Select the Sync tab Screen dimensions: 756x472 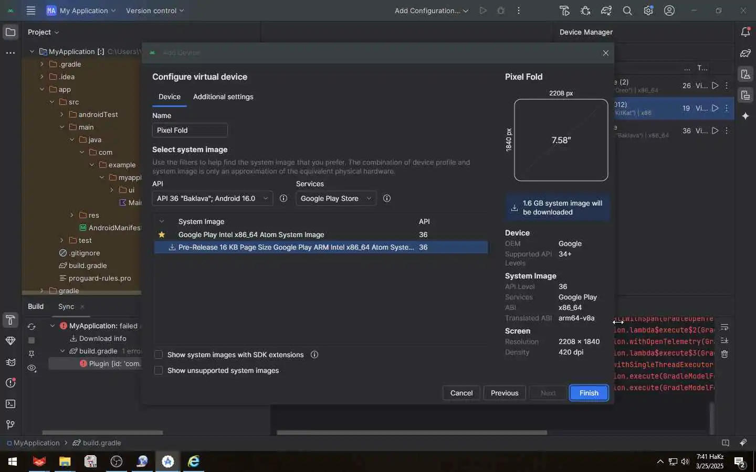point(66,306)
